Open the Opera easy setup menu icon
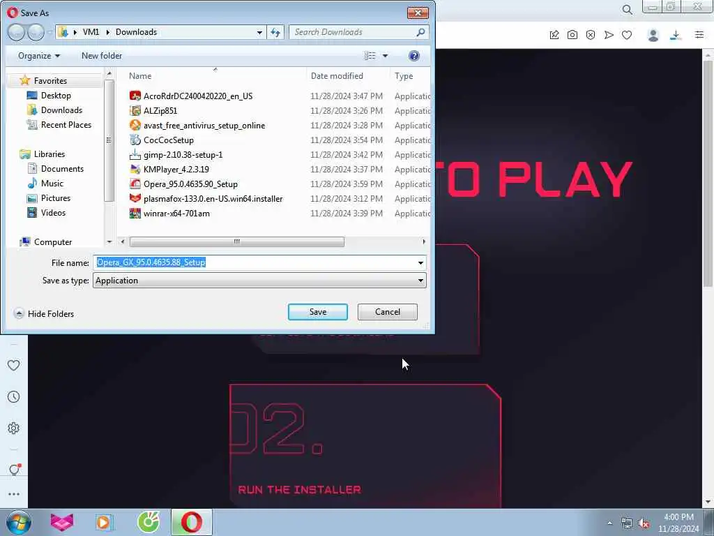The image size is (714, 536). (x=699, y=35)
